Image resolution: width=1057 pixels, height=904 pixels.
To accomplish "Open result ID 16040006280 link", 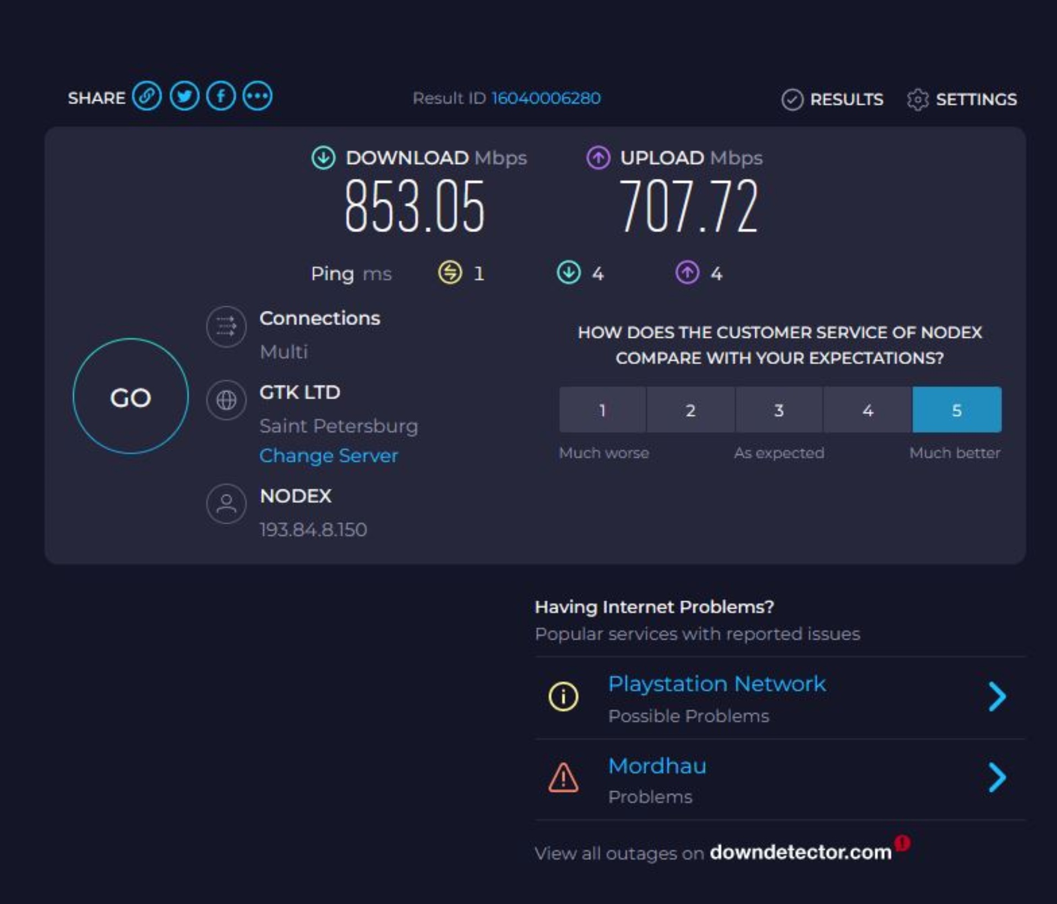I will click(x=546, y=98).
